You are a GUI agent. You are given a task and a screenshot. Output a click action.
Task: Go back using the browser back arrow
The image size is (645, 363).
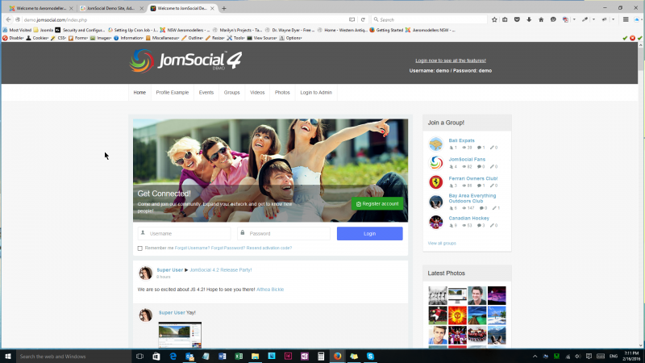pos(8,19)
